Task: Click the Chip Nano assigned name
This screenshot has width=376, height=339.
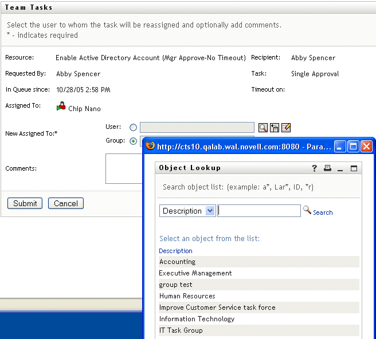Action: [x=84, y=109]
